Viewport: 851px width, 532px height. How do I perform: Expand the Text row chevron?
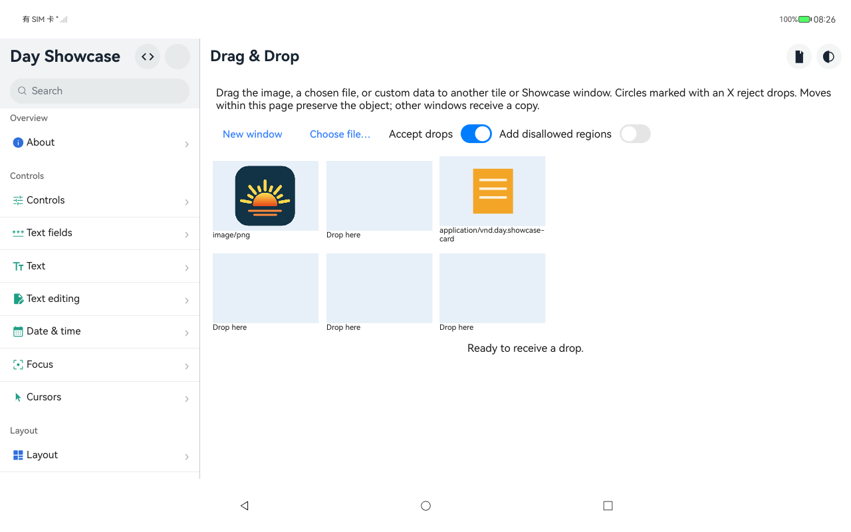(187, 267)
